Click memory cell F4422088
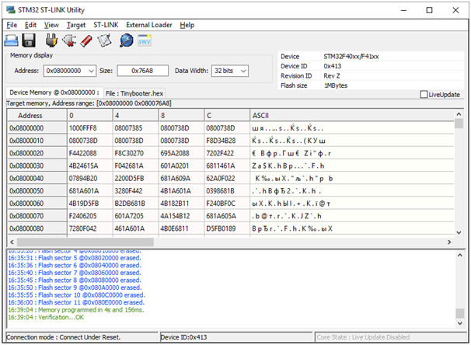Image resolution: width=471 pixels, height=345 pixels. pos(90,153)
